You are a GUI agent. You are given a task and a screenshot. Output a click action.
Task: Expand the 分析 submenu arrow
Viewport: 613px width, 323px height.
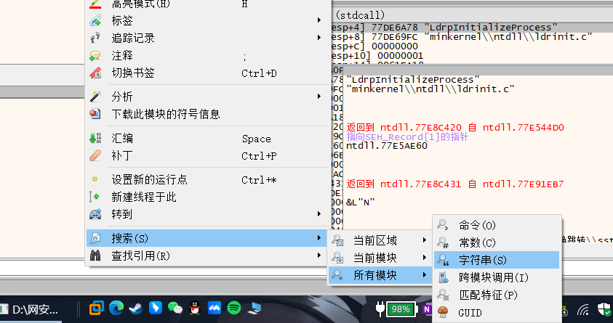point(319,96)
